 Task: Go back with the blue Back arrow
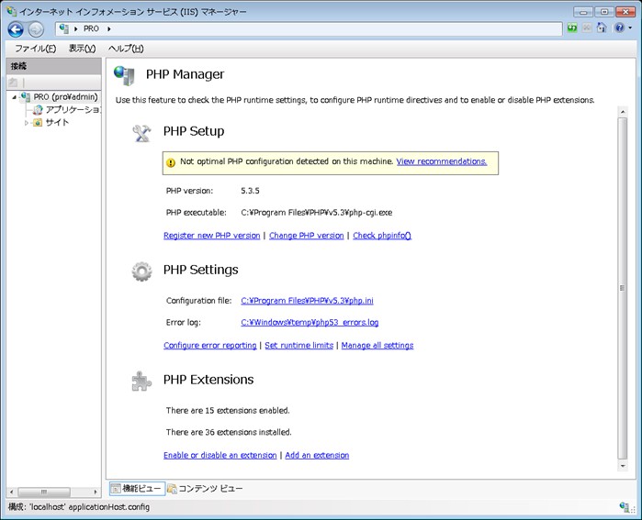(16, 29)
